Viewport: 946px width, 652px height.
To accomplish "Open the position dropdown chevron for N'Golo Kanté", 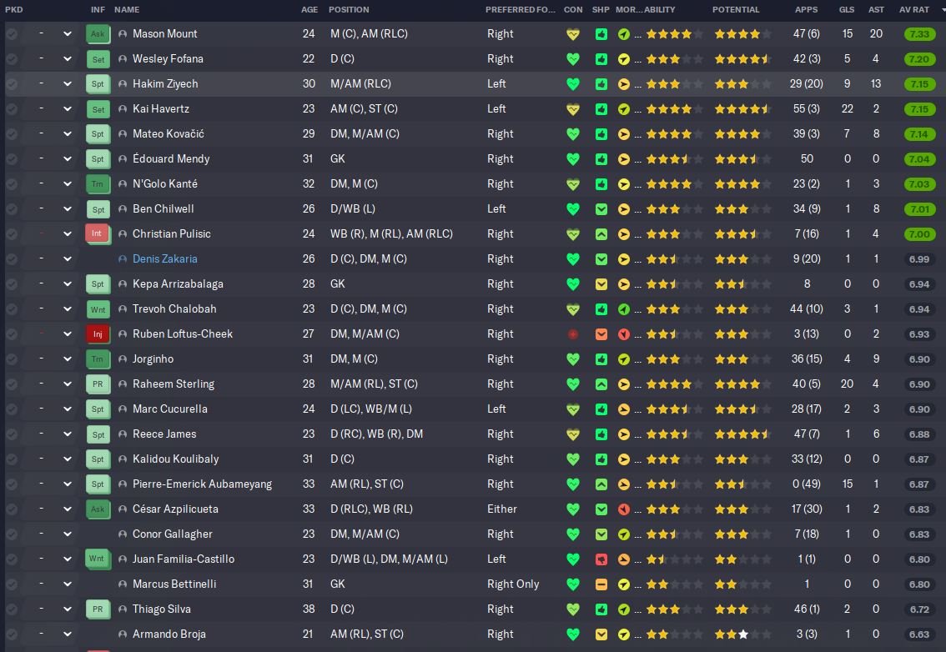I will pyautogui.click(x=67, y=184).
